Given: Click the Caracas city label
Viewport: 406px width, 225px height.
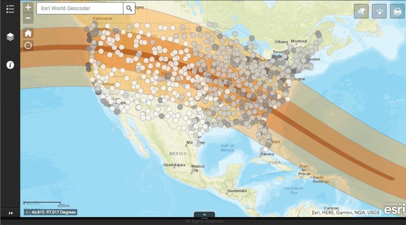Looking at the screenshot, I should point(331,208).
